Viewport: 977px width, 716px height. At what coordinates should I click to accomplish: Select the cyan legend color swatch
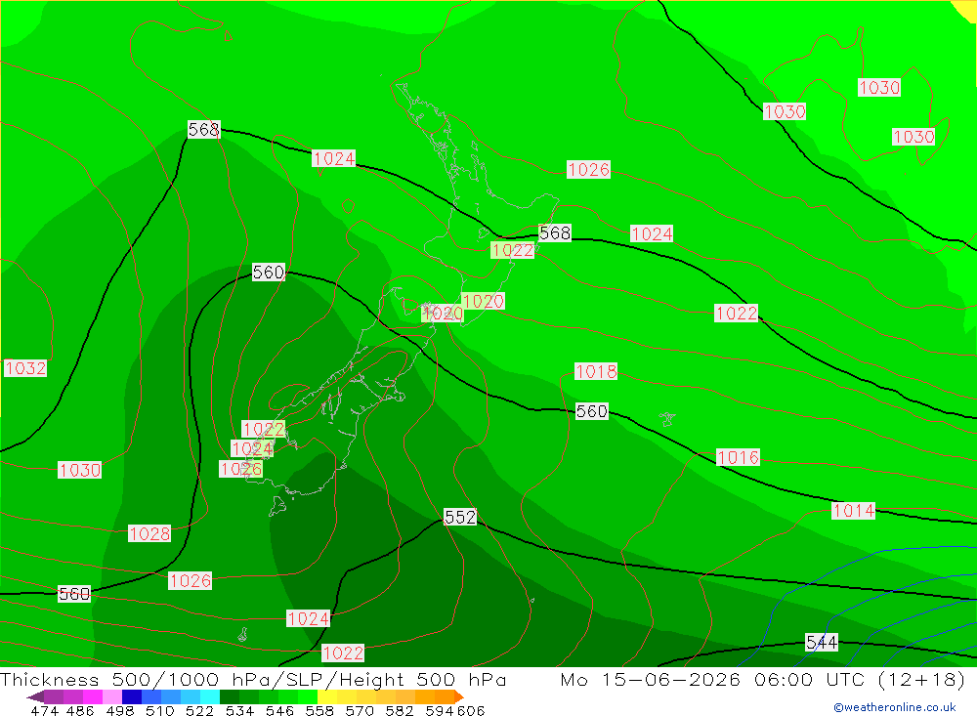point(210,696)
